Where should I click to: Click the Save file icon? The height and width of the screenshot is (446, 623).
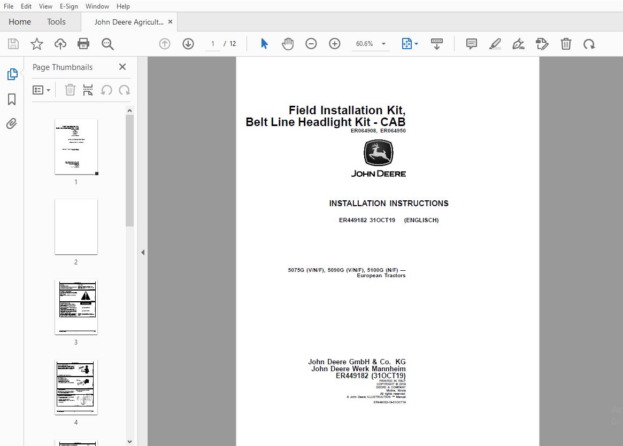[x=13, y=44]
